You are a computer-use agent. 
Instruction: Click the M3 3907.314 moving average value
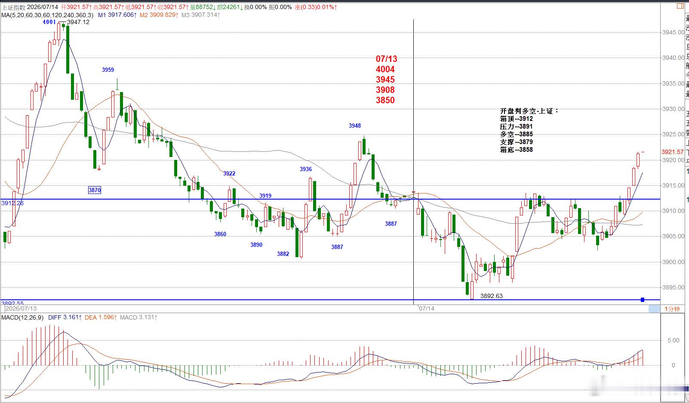(201, 15)
